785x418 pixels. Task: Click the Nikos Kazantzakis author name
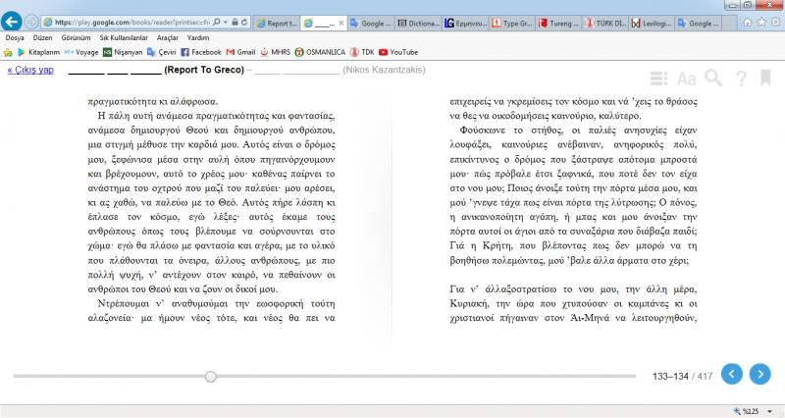pyautogui.click(x=384, y=70)
